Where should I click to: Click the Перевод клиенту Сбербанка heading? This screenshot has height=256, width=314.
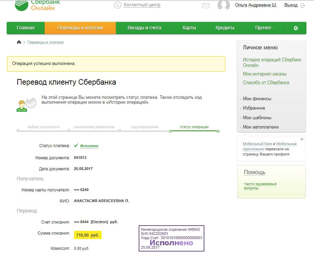tap(66, 82)
